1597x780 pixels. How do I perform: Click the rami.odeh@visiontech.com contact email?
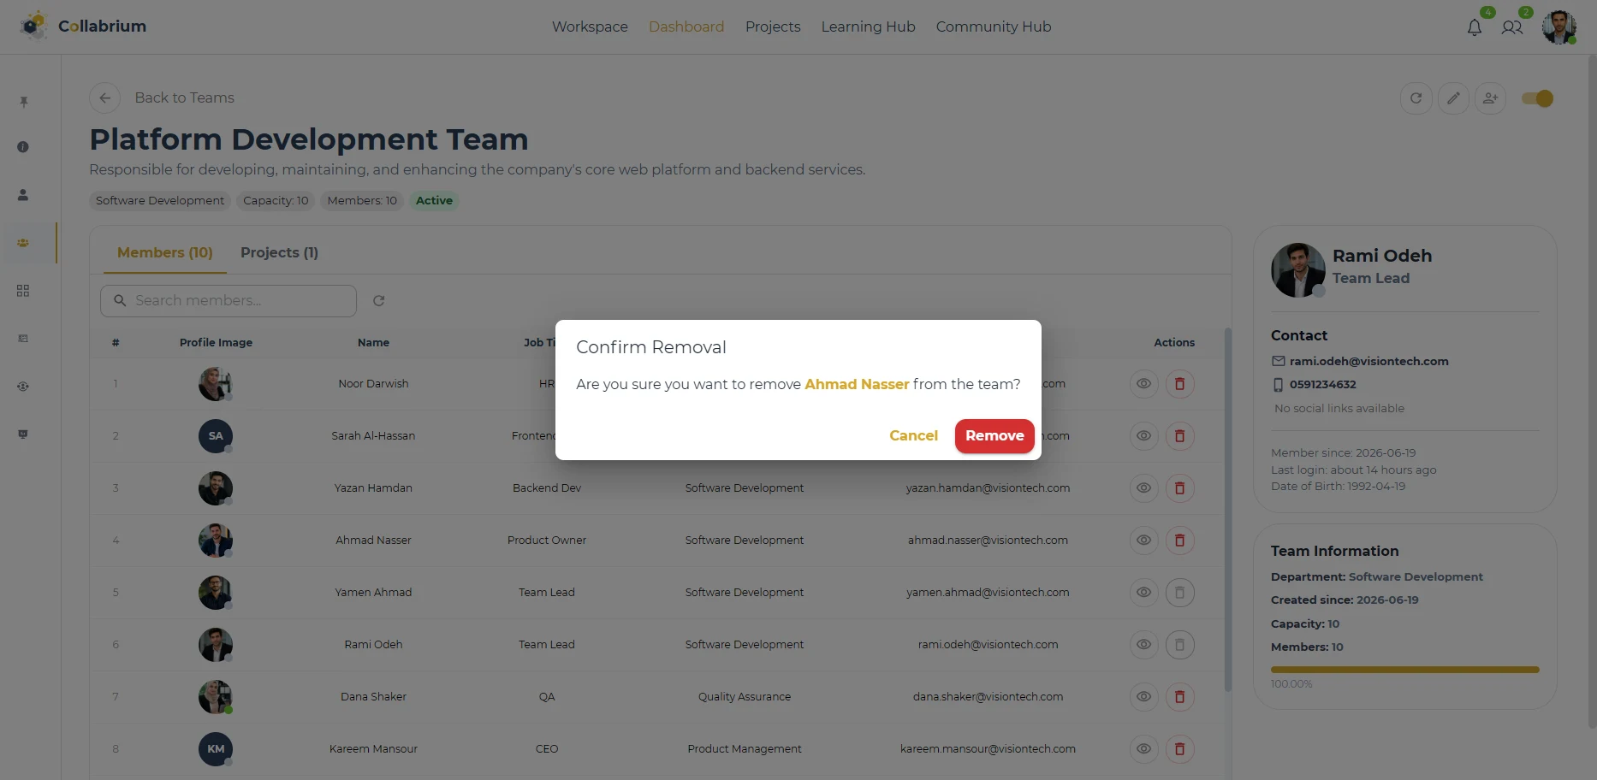coord(1368,361)
